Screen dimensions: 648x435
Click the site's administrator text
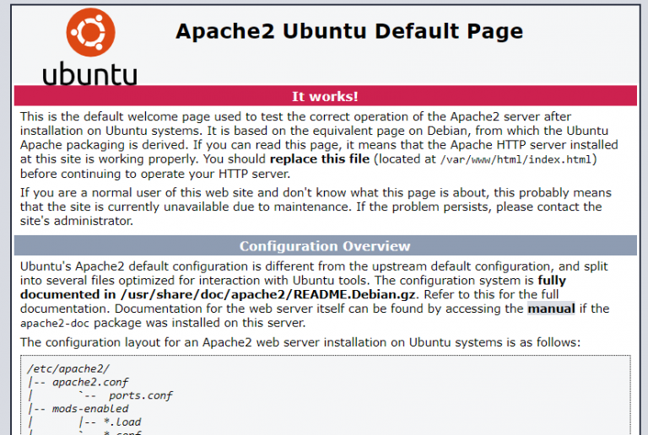tap(77, 221)
